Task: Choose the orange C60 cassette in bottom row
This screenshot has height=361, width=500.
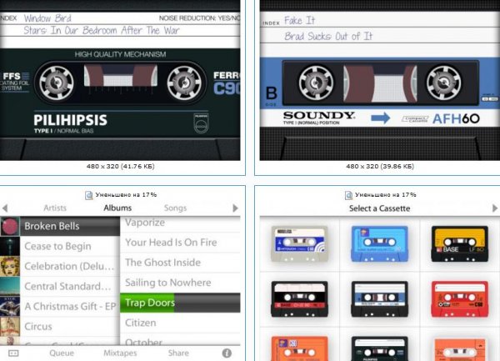Action: [299, 348]
